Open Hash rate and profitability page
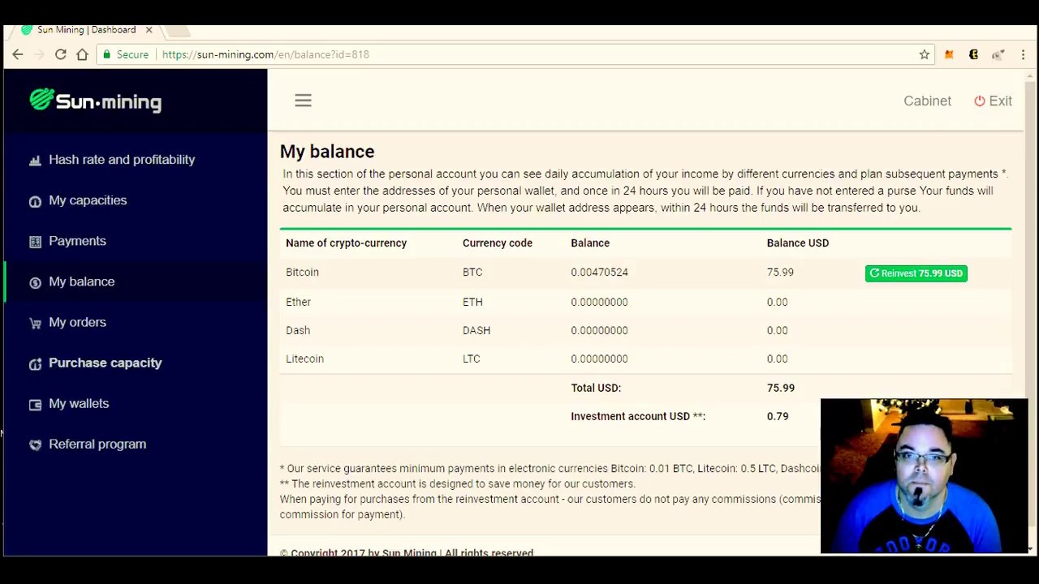The image size is (1039, 584). 122,160
